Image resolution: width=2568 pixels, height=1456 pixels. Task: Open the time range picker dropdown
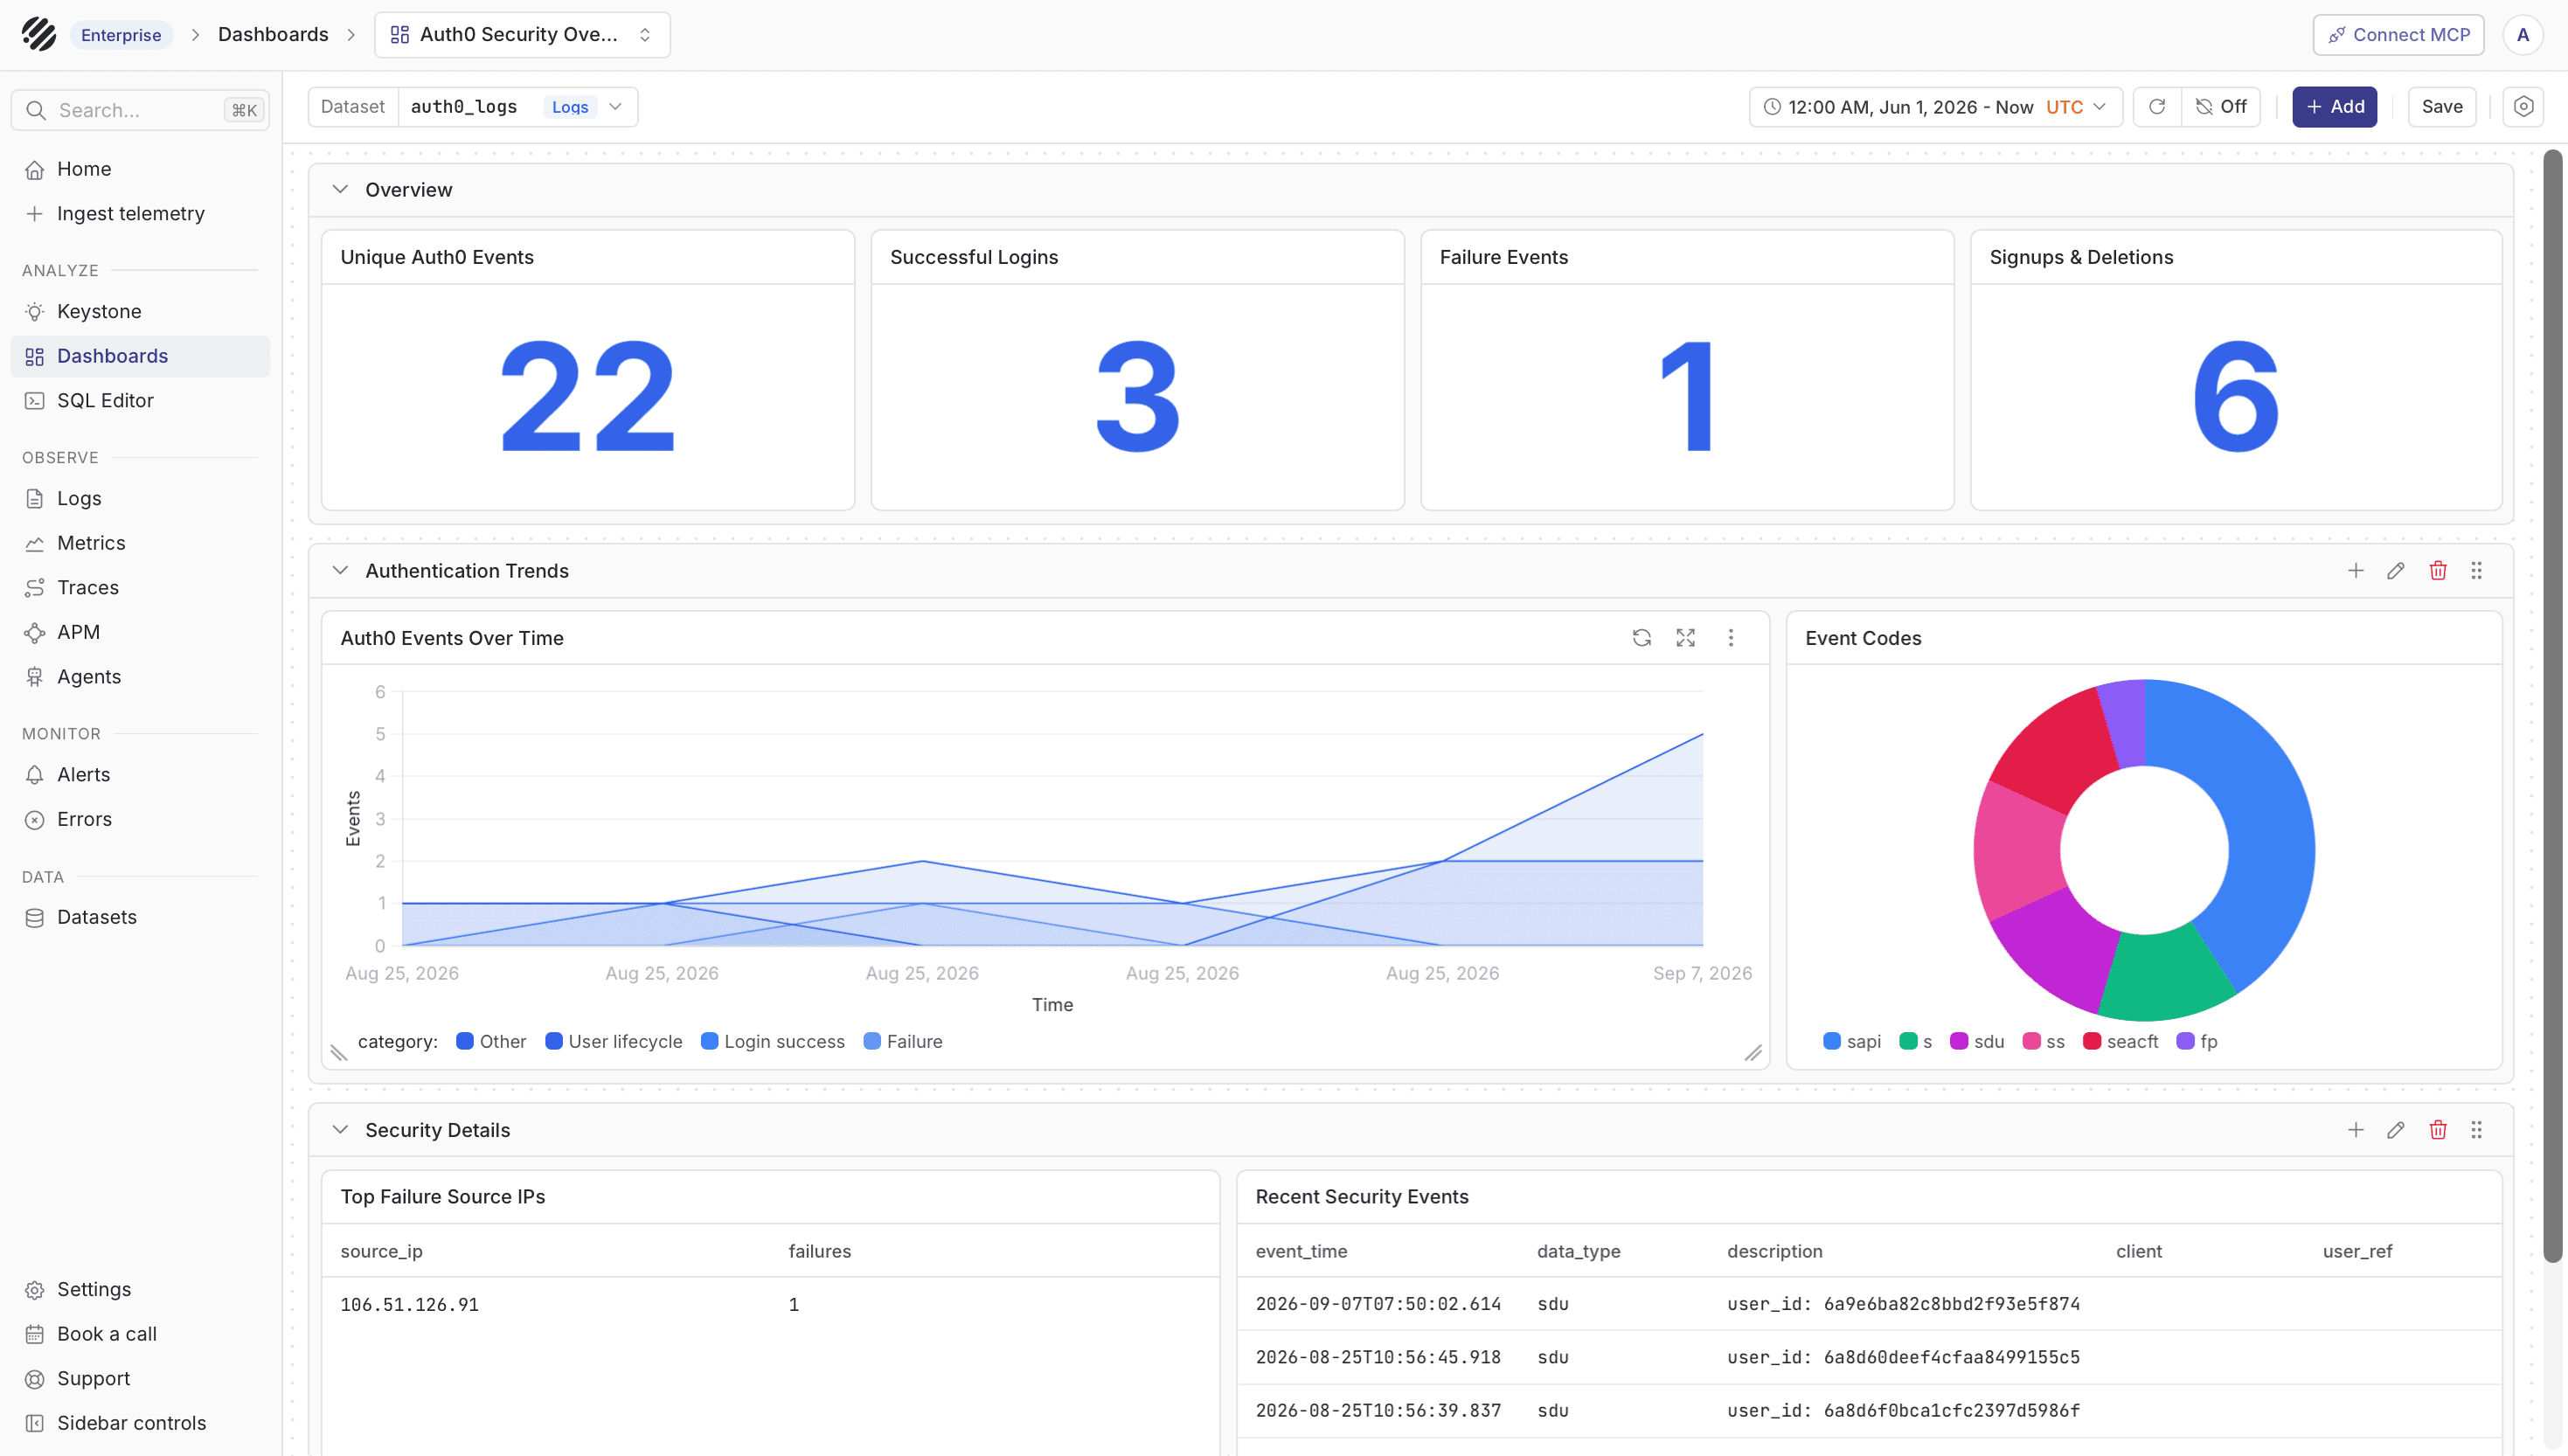coord(1935,107)
